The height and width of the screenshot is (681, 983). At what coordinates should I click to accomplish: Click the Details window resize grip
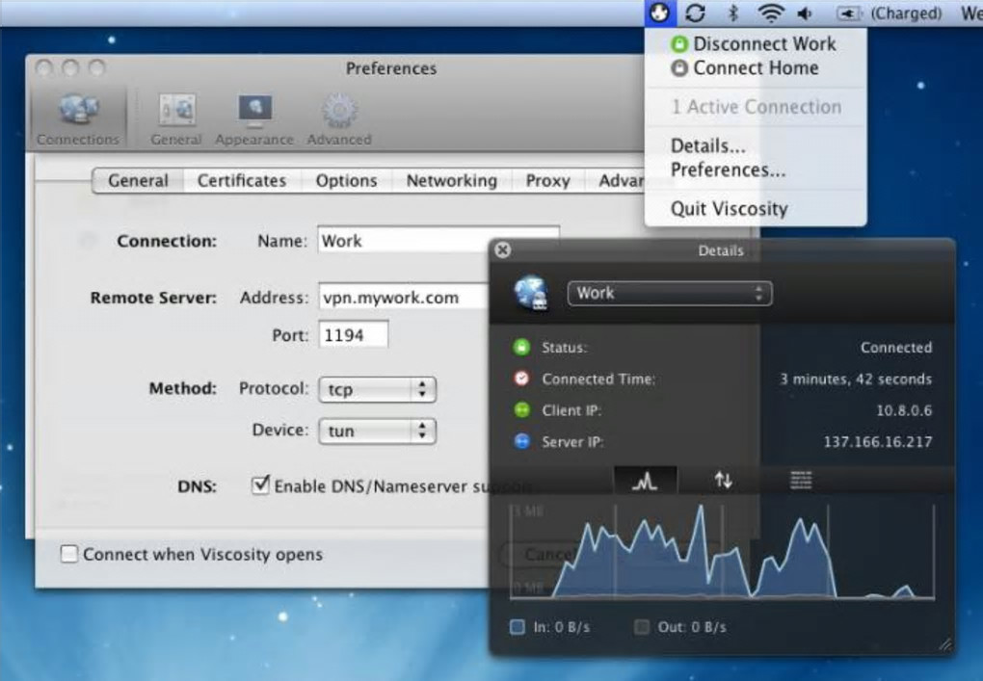click(x=945, y=644)
